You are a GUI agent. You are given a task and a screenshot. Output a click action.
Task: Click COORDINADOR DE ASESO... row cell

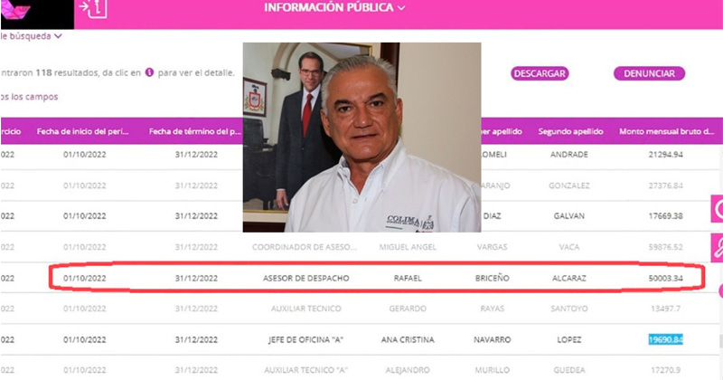(x=305, y=247)
